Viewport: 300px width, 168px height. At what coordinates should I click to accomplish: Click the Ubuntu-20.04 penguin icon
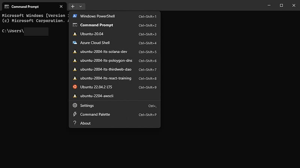click(75, 34)
